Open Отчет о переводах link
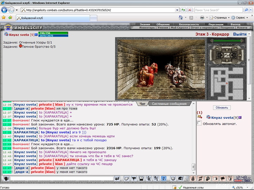Viewport: 254px width, 190px height. click(x=204, y=27)
